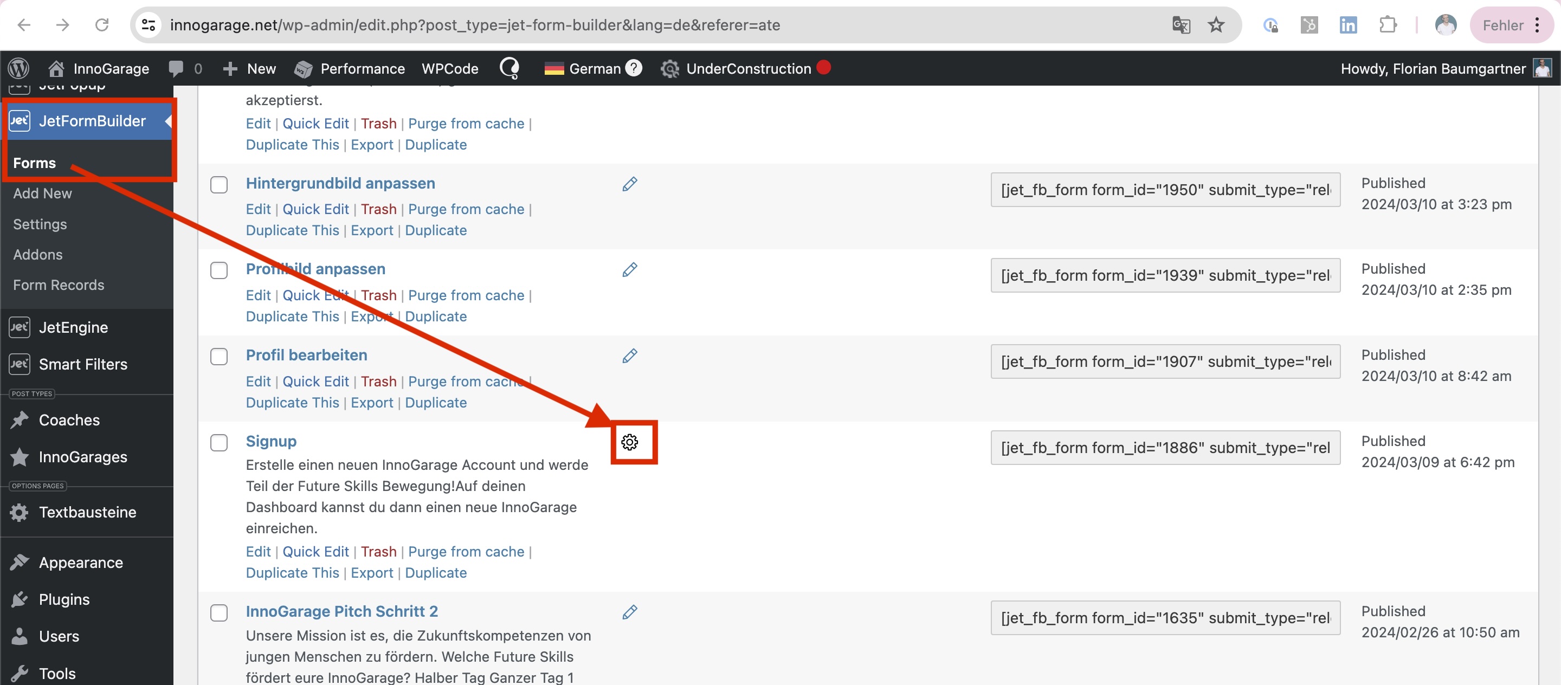Screen dimensions: 1561x685
Task: Open JetFormBuilder menu in sidebar
Action: (87, 120)
